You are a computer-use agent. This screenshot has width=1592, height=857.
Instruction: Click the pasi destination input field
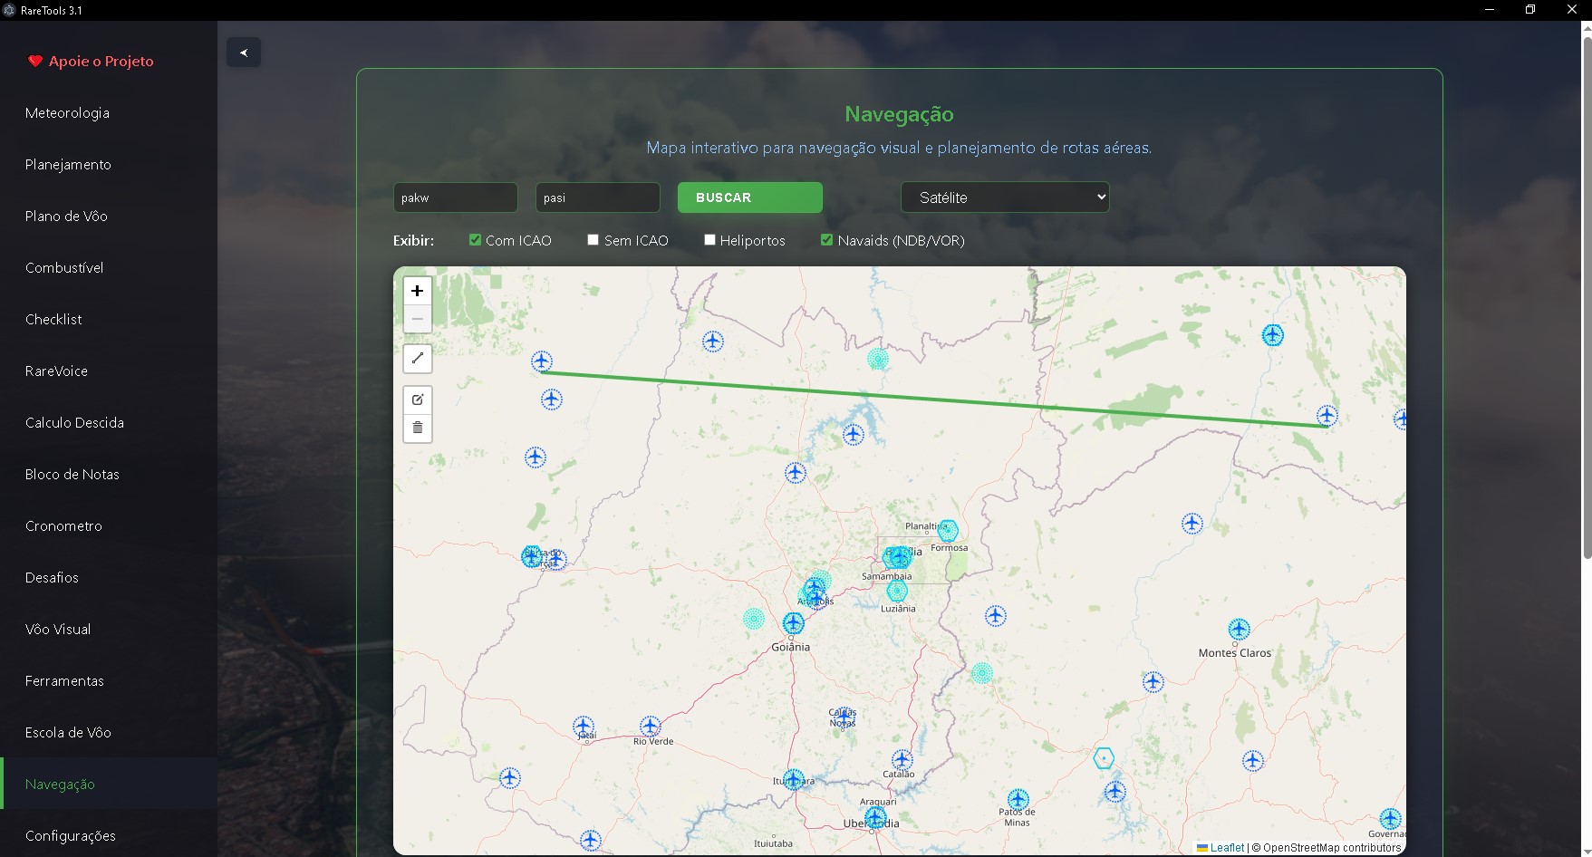(597, 197)
